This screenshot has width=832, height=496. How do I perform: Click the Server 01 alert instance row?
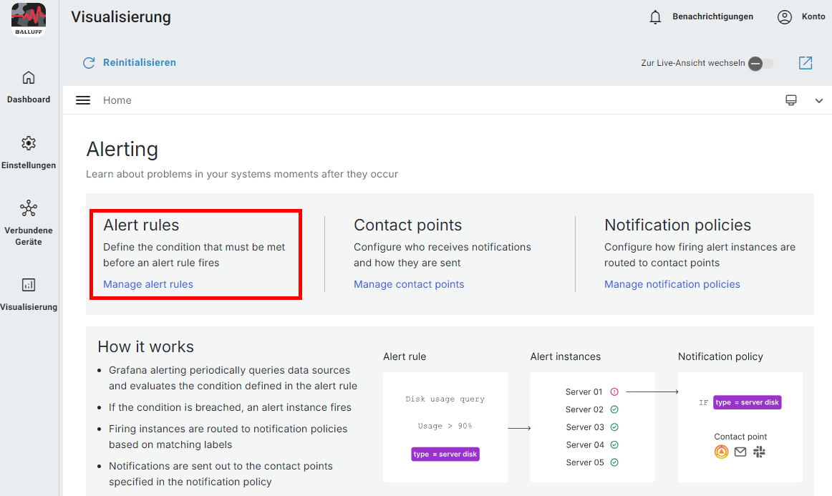pos(591,392)
